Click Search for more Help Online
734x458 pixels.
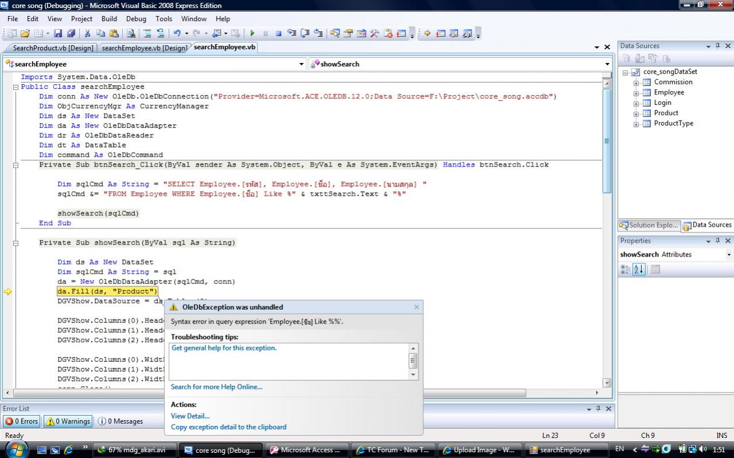click(216, 387)
